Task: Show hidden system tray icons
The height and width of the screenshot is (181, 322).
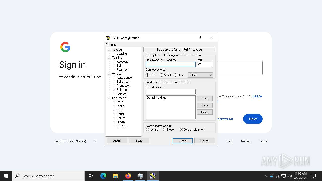Action: [x=265, y=176]
